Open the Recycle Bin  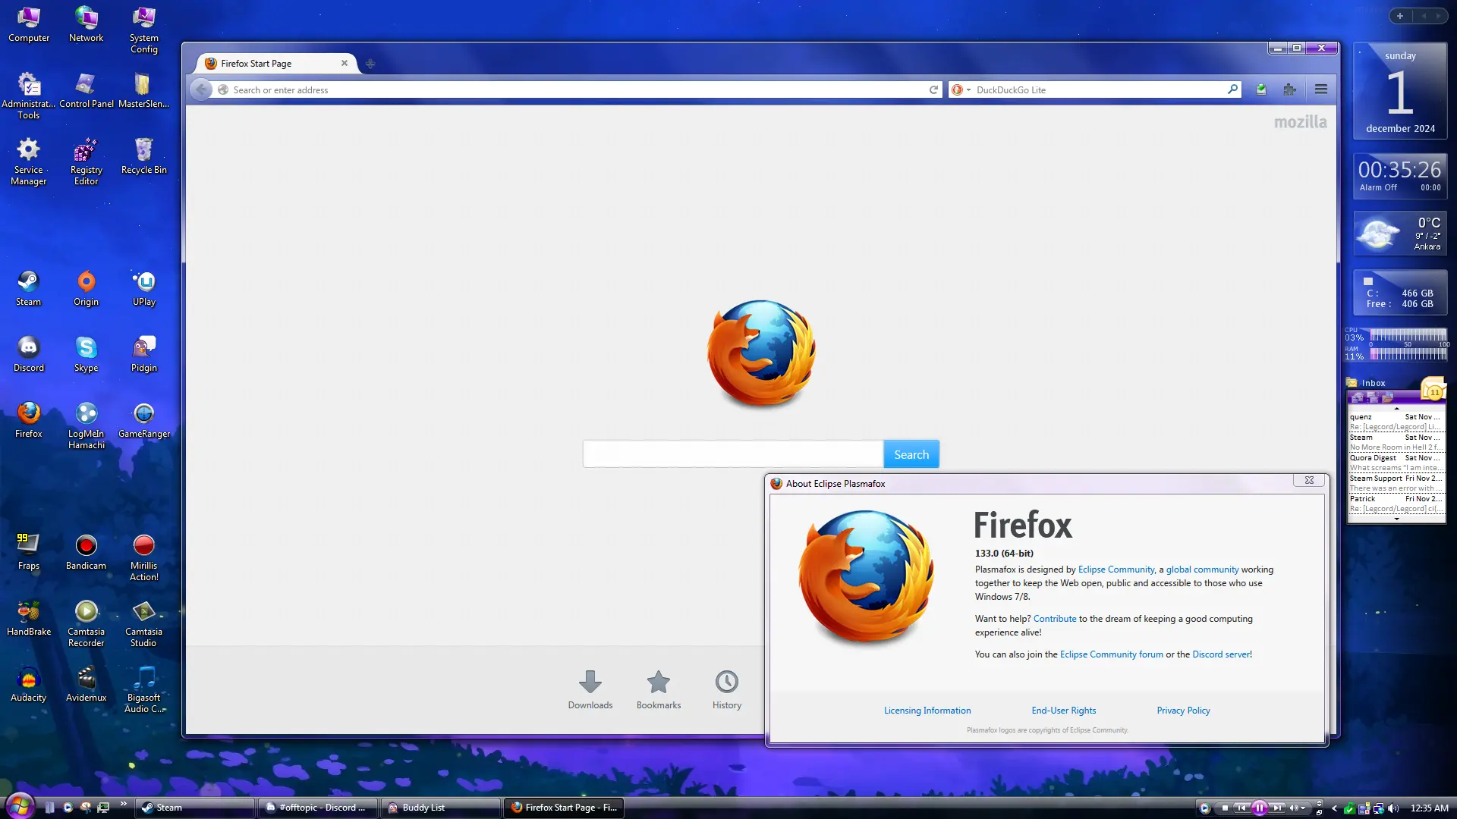[143, 156]
